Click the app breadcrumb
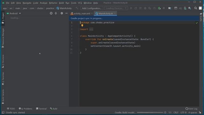This screenshot has width=204, height=115. [x=5, y=8]
